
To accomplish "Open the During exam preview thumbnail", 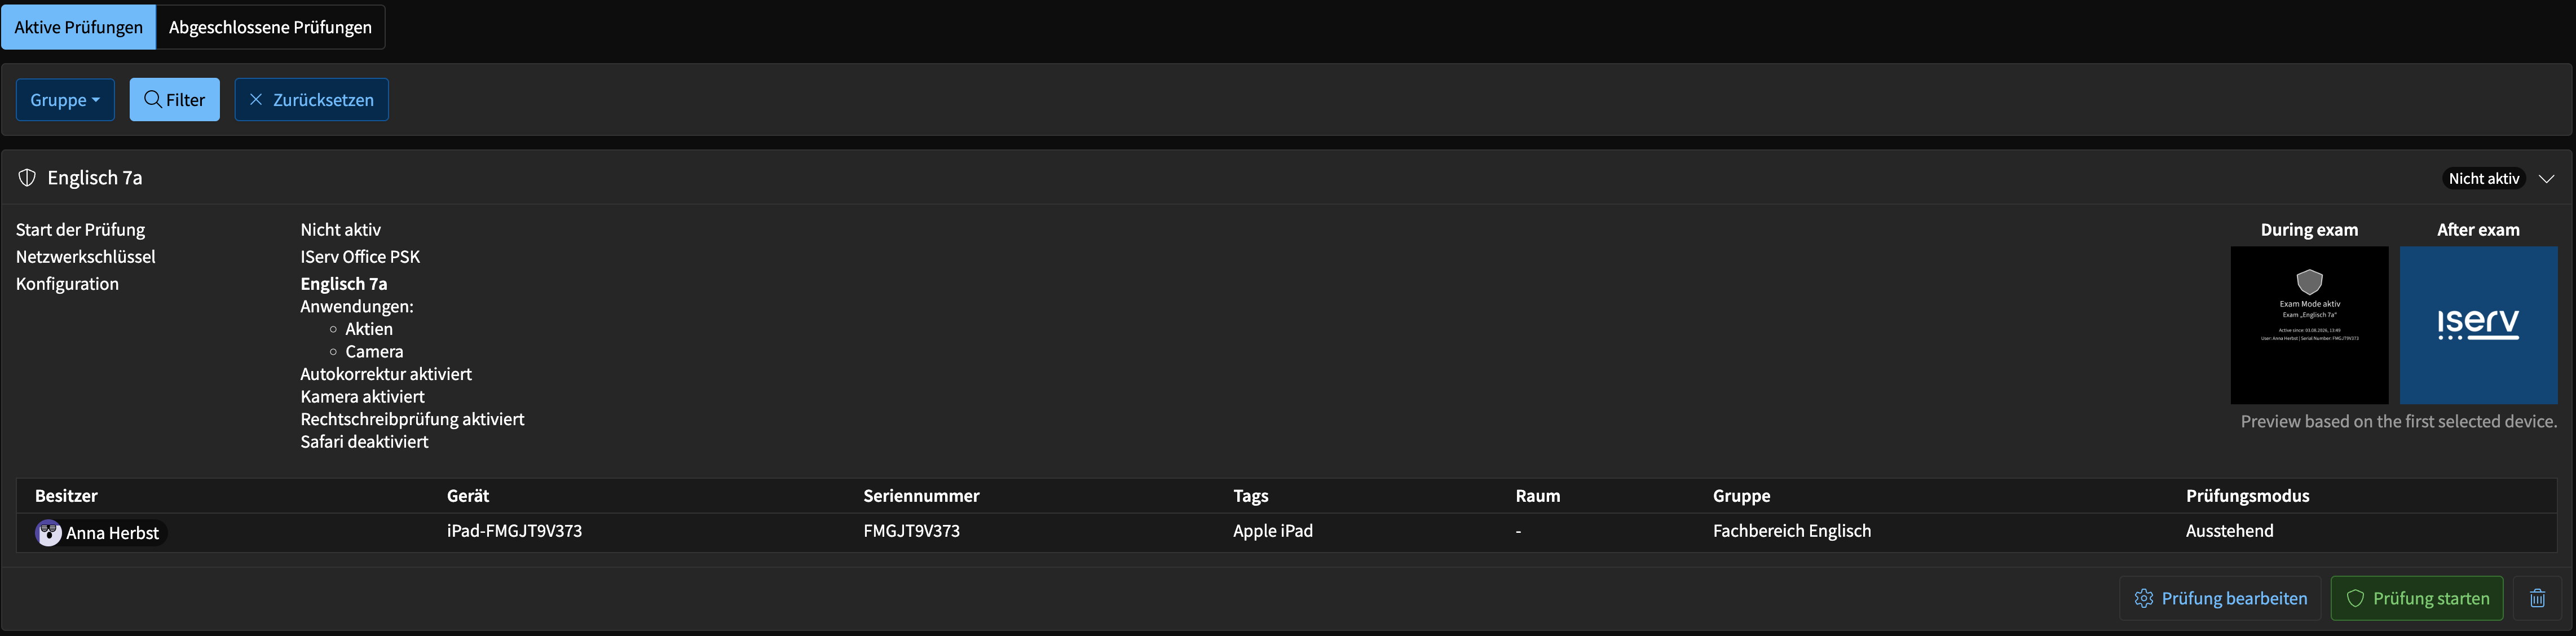I will [x=2309, y=325].
